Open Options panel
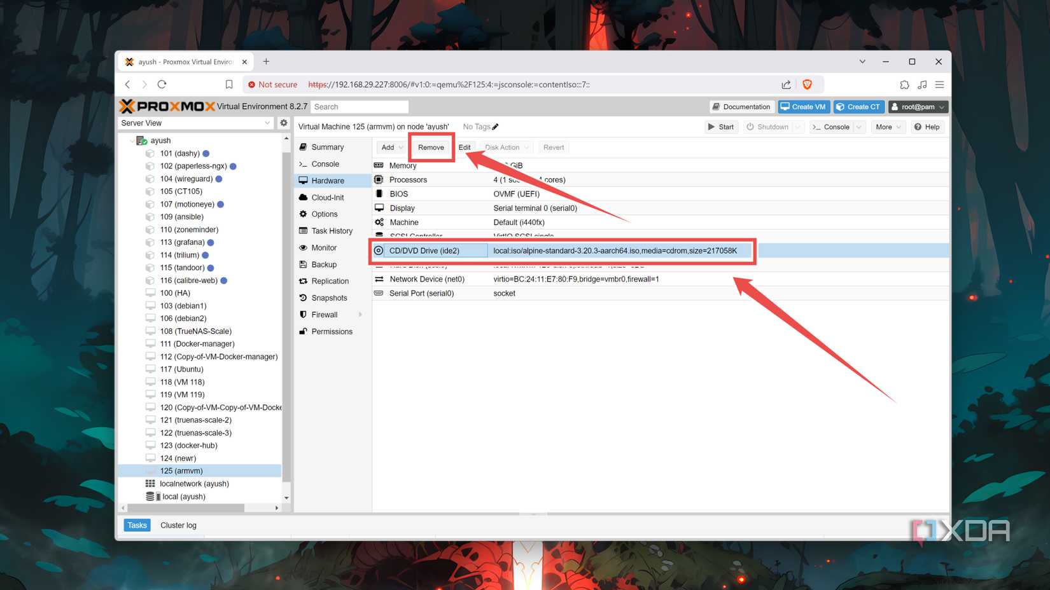Screen dimensions: 1050x590 (x=324, y=214)
